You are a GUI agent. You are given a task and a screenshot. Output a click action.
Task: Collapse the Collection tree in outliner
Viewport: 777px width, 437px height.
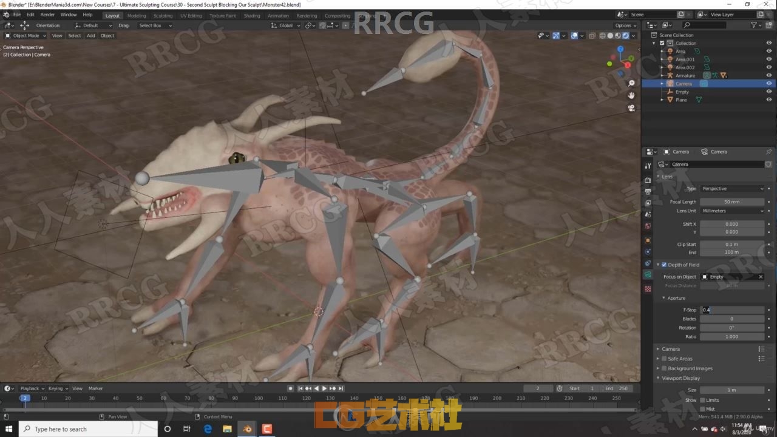pyautogui.click(x=655, y=43)
